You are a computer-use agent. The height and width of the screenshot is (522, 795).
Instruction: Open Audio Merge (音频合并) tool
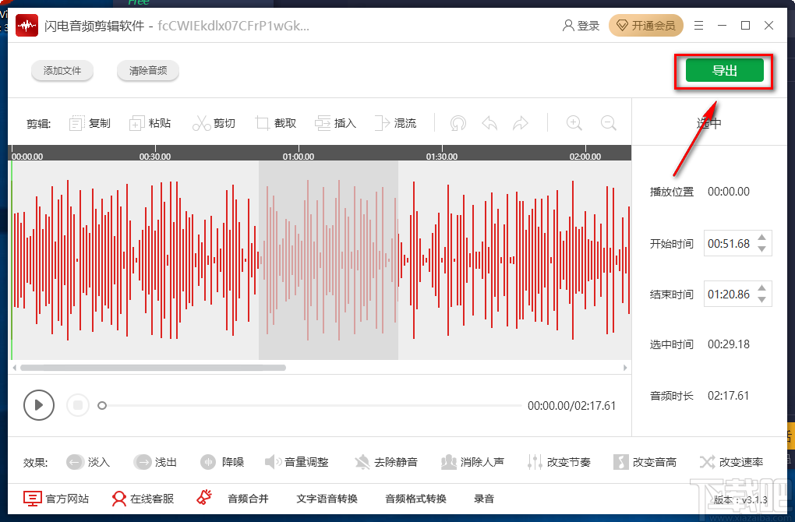[x=248, y=499]
